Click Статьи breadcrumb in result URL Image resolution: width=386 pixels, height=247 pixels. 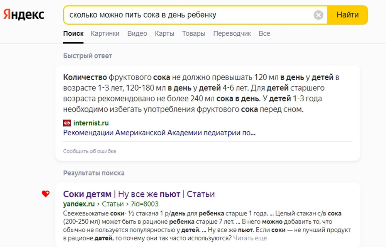113,204
